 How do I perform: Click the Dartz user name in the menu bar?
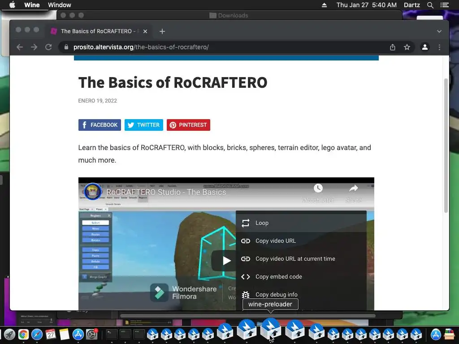(x=412, y=5)
